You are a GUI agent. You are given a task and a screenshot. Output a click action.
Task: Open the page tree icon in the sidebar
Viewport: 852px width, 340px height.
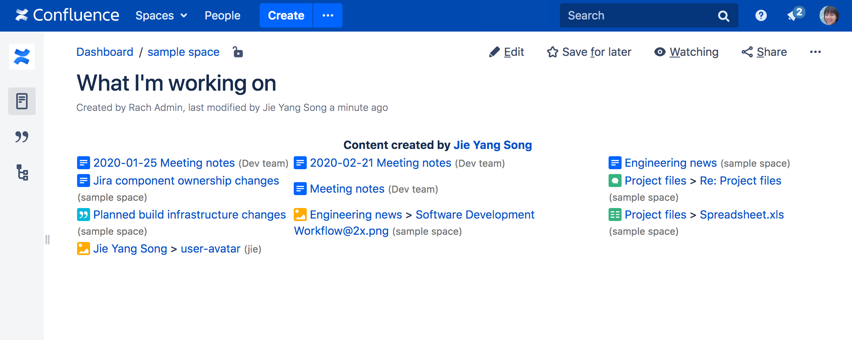(22, 172)
